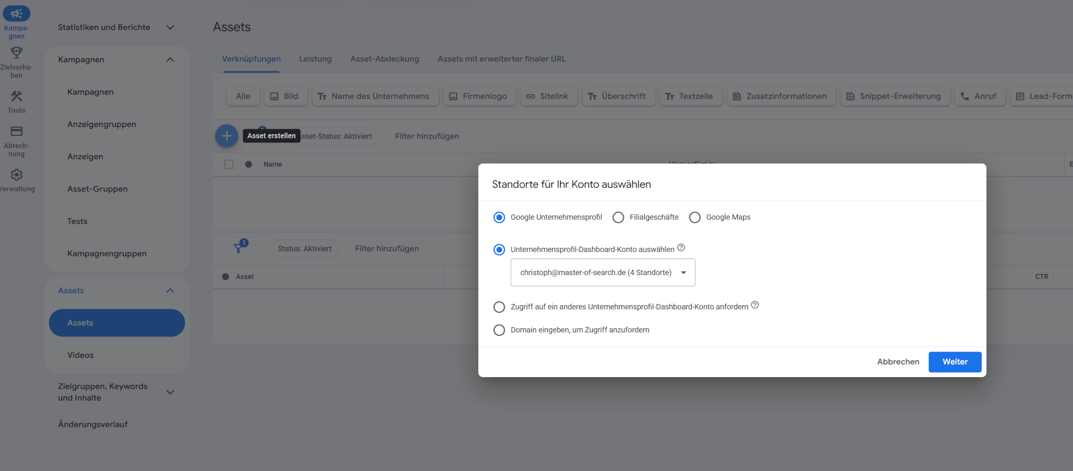Select the Kampagnen megaphone icon in sidebar
1073x471 pixels.
point(16,13)
